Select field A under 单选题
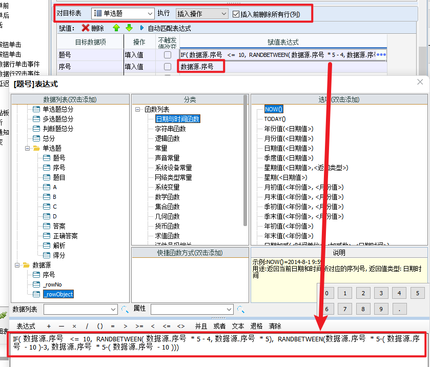 click(54, 187)
